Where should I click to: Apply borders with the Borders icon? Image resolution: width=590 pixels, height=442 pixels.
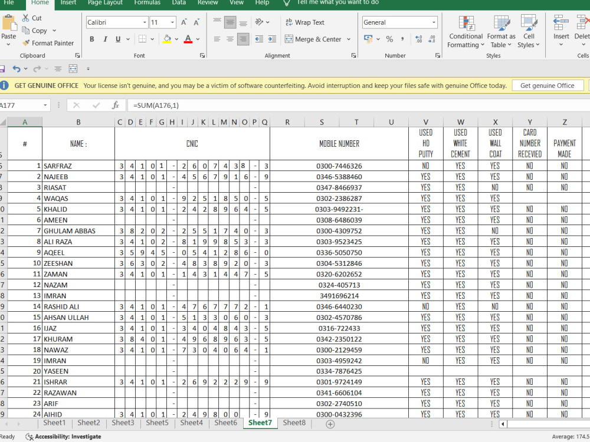pyautogui.click(x=143, y=39)
